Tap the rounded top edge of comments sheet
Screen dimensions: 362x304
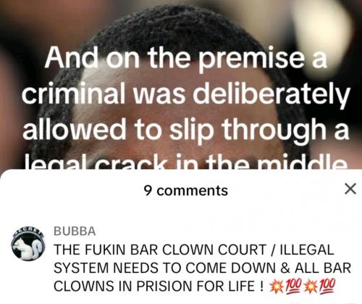click(181, 172)
